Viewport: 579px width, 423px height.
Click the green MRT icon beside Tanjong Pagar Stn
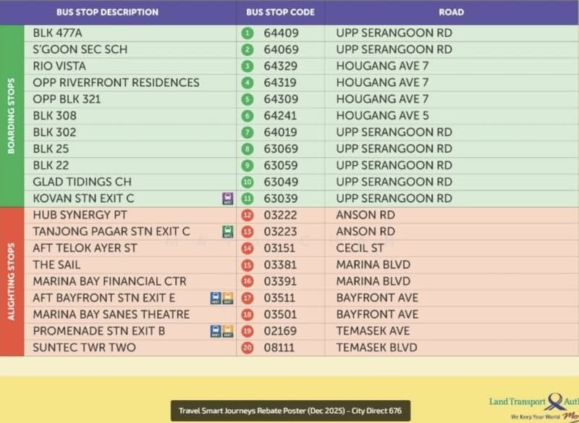(227, 232)
